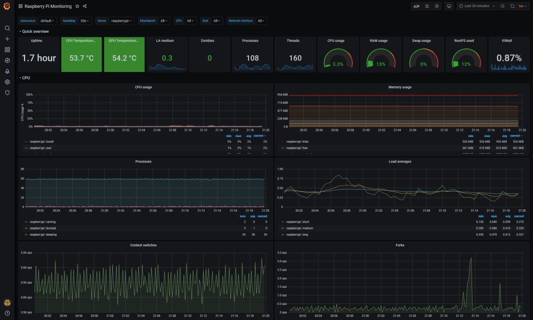Click the 54.2 °C GPU temperature value
Screen dimensions: 533x320
coord(125,58)
